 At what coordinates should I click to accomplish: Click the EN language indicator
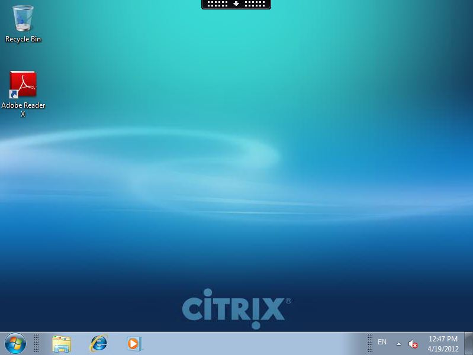point(382,342)
